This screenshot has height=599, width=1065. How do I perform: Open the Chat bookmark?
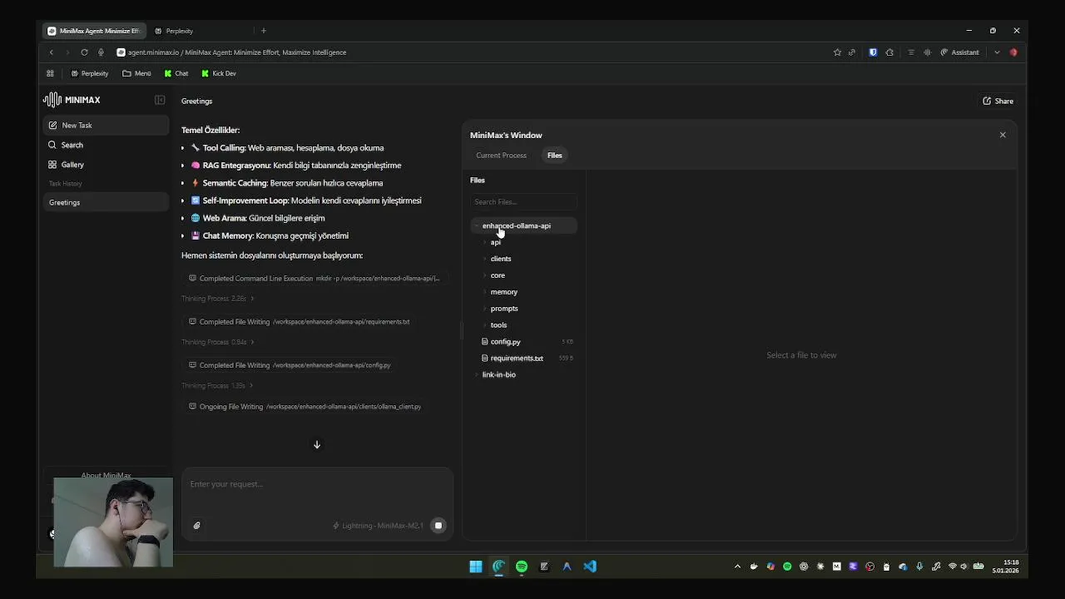(176, 73)
